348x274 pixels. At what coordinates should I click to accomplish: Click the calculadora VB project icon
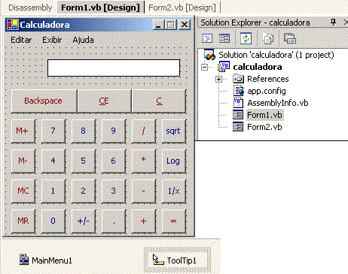click(x=224, y=67)
